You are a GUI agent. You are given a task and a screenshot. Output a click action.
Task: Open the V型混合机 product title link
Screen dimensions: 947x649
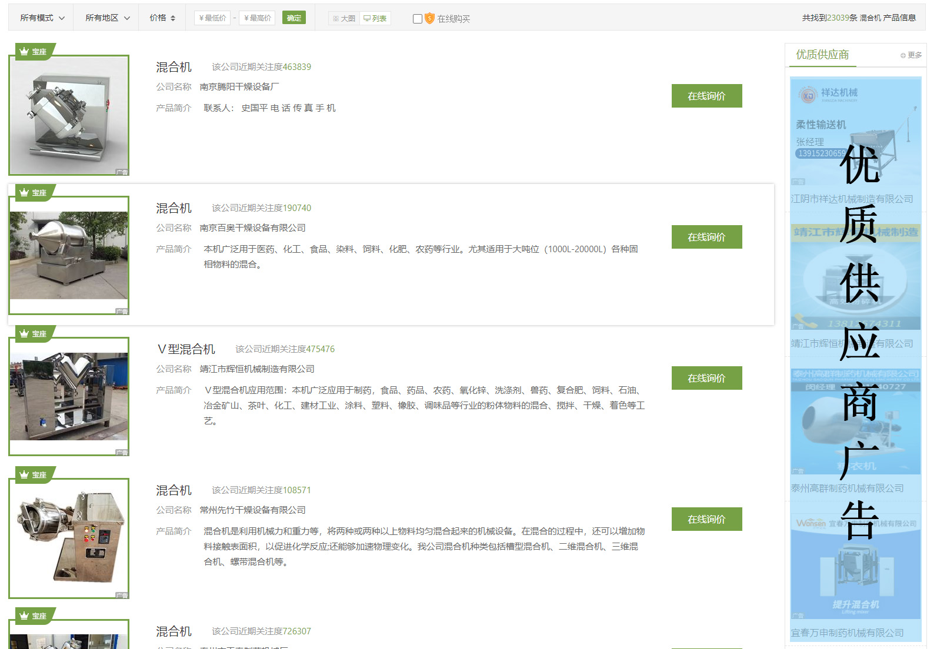[186, 349]
